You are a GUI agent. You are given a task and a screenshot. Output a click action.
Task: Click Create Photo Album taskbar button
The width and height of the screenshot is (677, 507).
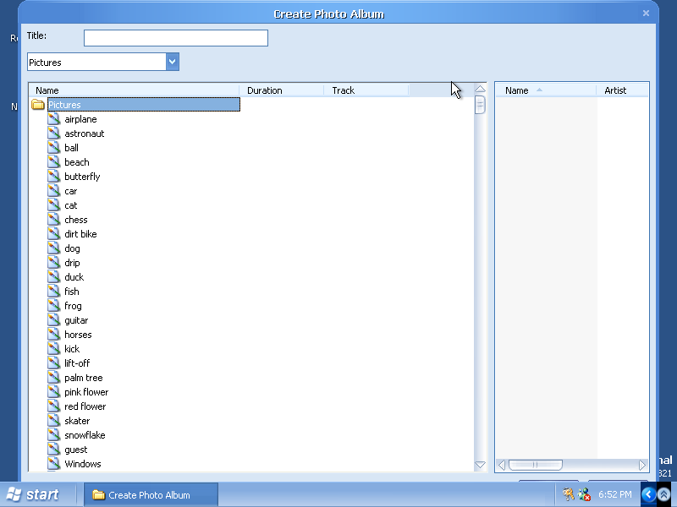pos(151,495)
